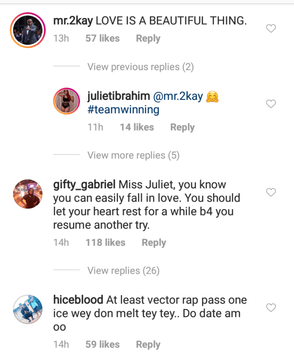Reply to julietibrahim's comment

point(182,127)
